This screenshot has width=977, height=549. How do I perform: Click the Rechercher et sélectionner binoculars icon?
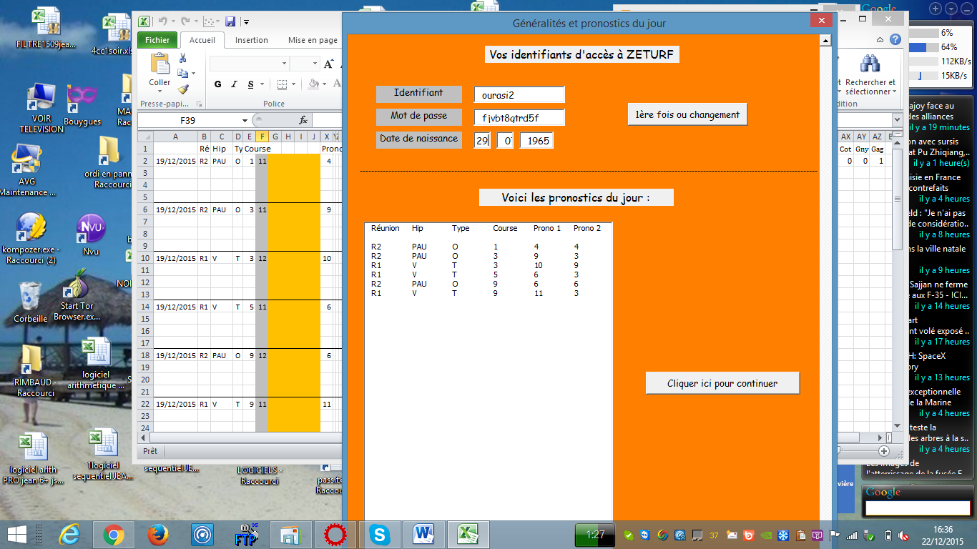point(870,64)
